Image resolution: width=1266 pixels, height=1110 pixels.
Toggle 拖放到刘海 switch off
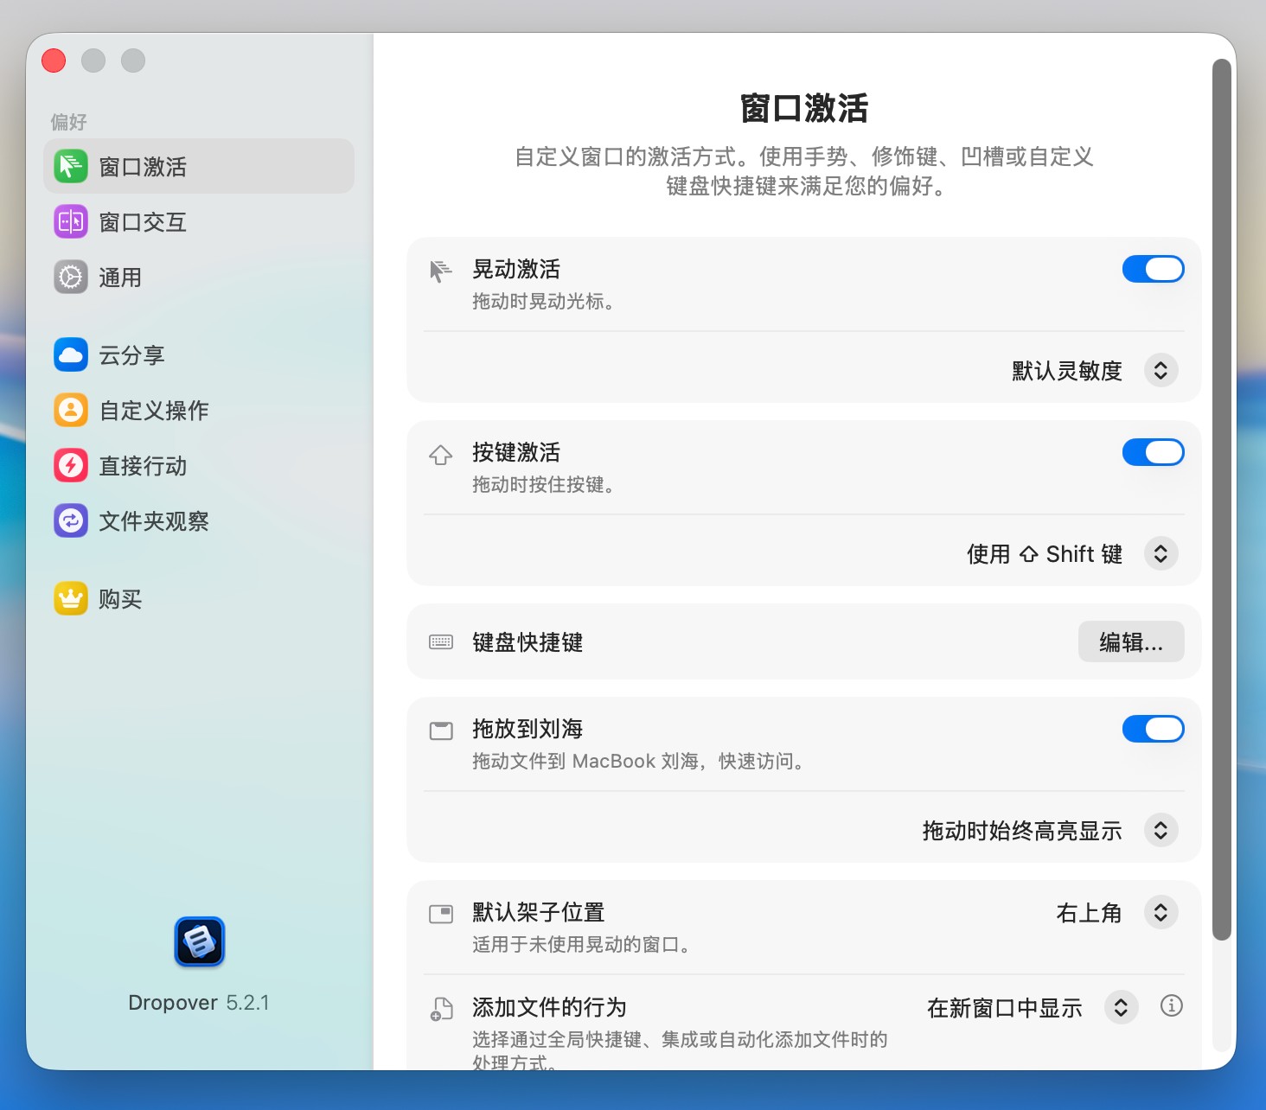pyautogui.click(x=1153, y=729)
